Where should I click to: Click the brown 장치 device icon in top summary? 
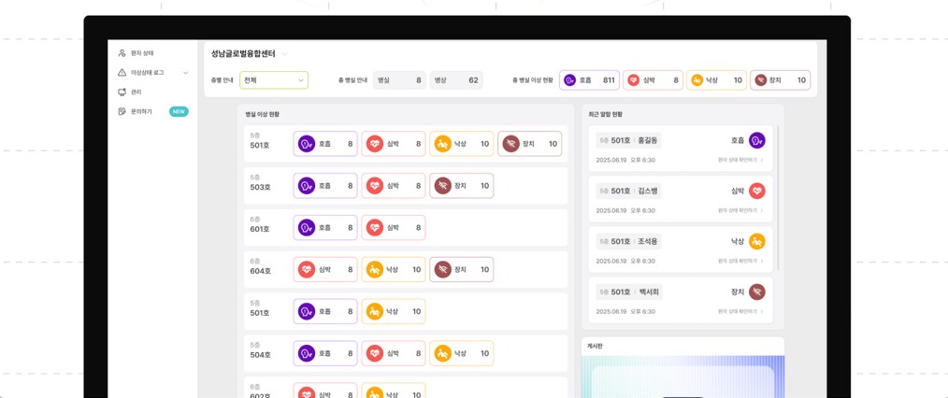click(761, 80)
